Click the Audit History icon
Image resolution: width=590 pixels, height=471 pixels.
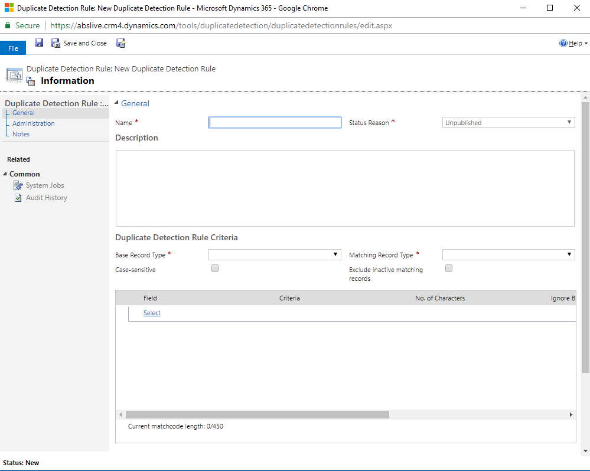pyautogui.click(x=18, y=198)
